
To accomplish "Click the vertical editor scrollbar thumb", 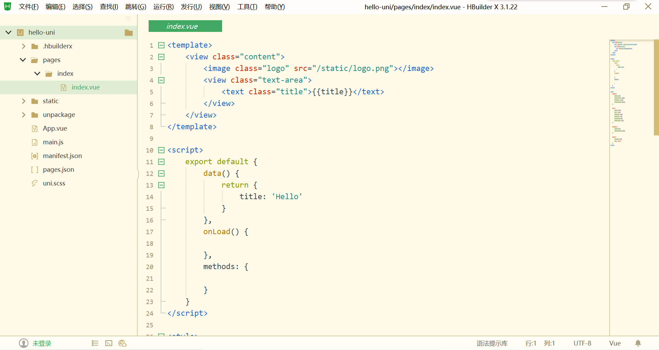I will point(656,87).
